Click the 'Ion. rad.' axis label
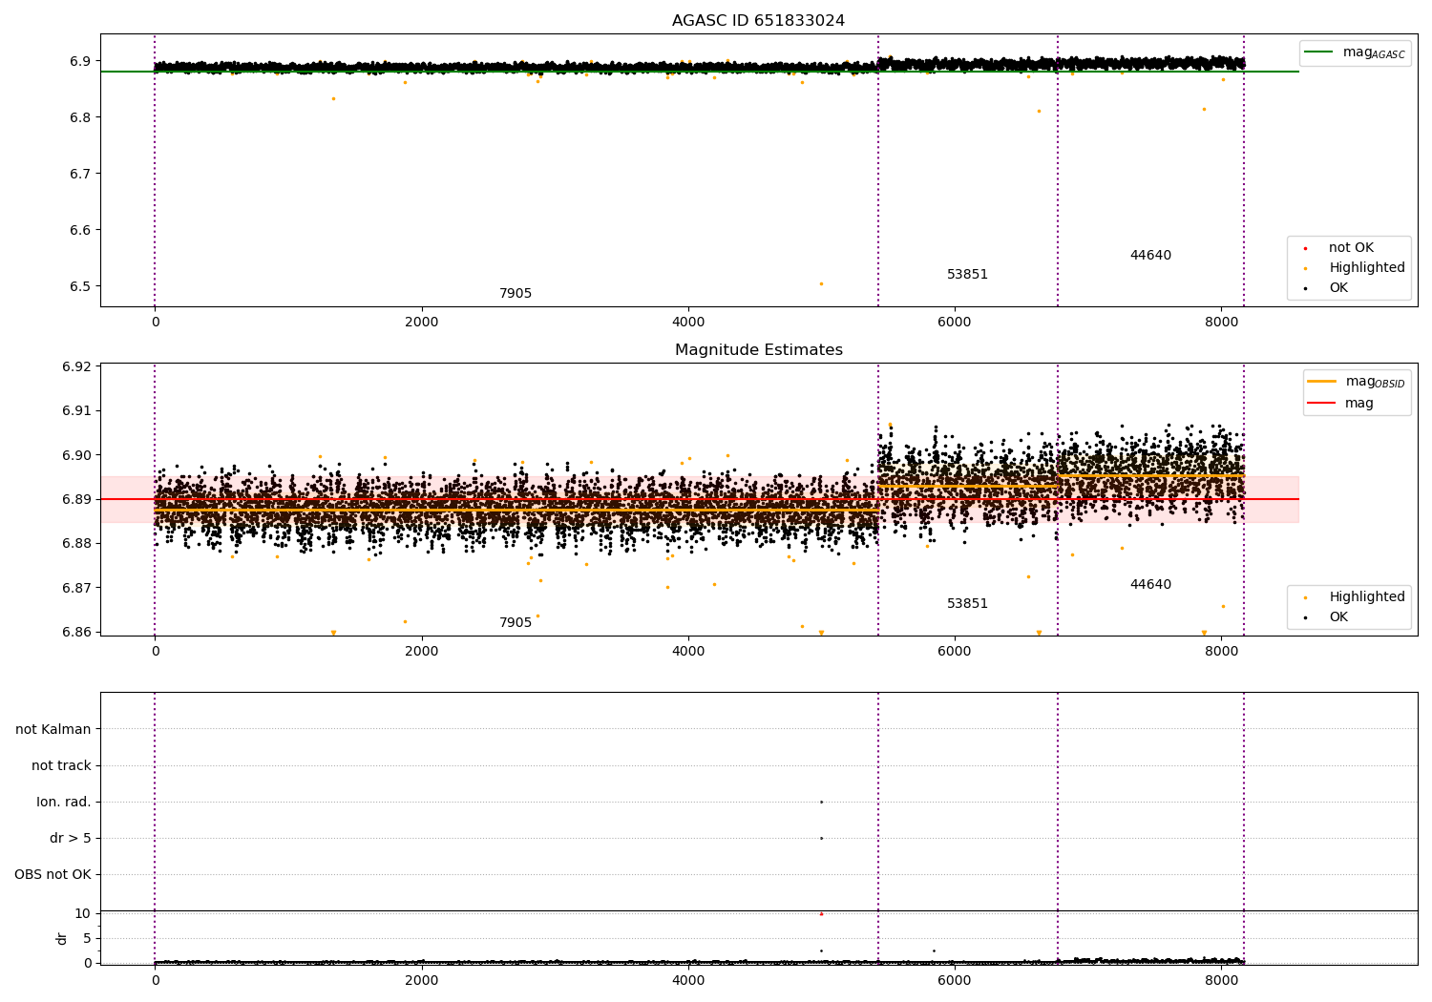Image resolution: width=1432 pixels, height=1002 pixels. coord(64,803)
